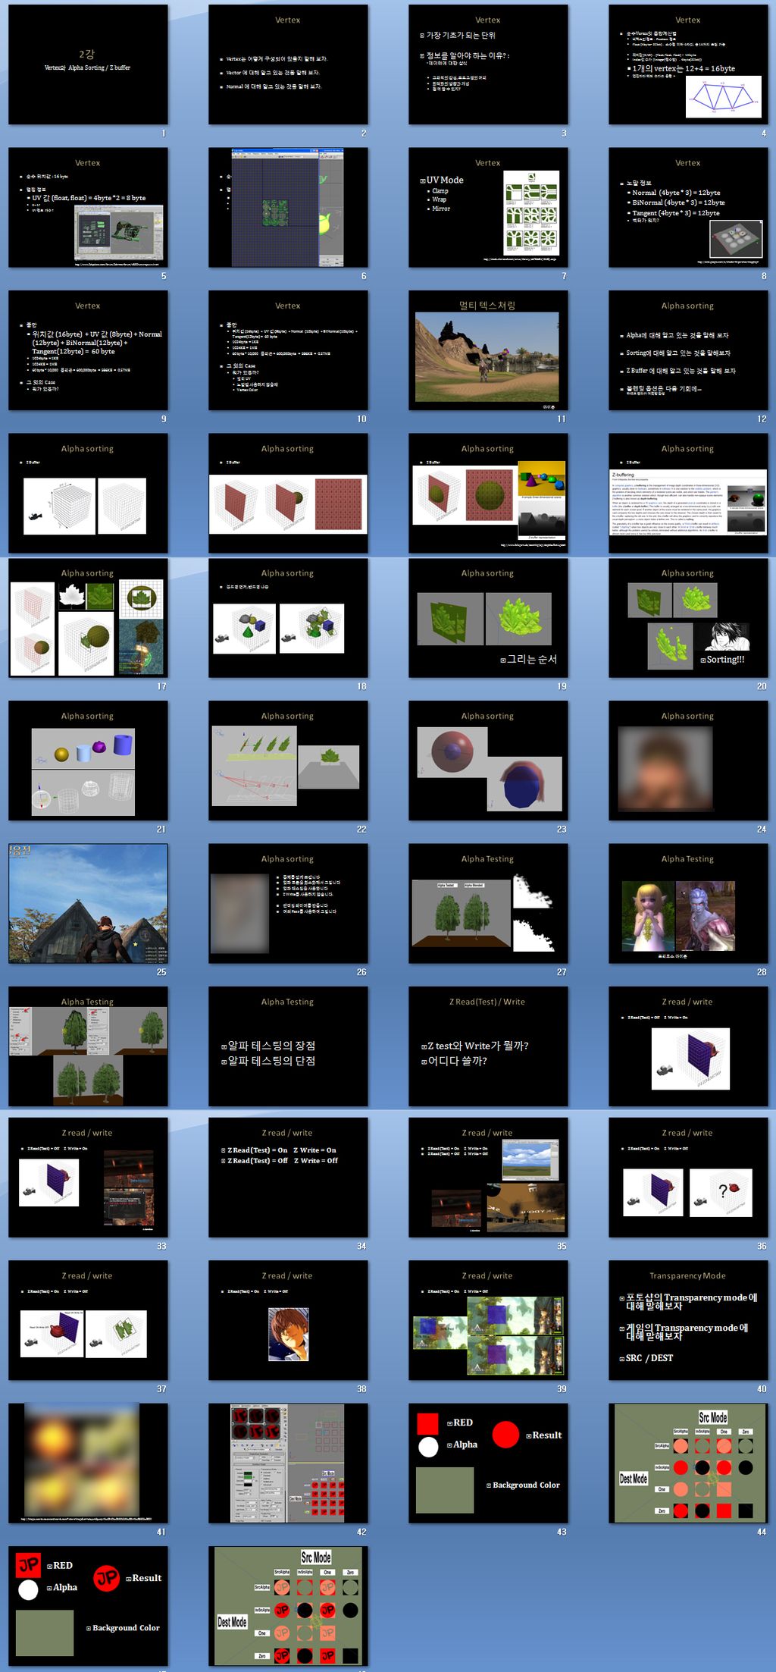Select slide 19 labeled 그리는 순서
Viewport: 776px width, 1672px height.
coord(488,618)
